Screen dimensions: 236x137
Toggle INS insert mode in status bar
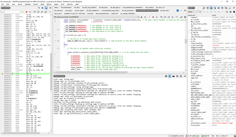(x=213, y=136)
